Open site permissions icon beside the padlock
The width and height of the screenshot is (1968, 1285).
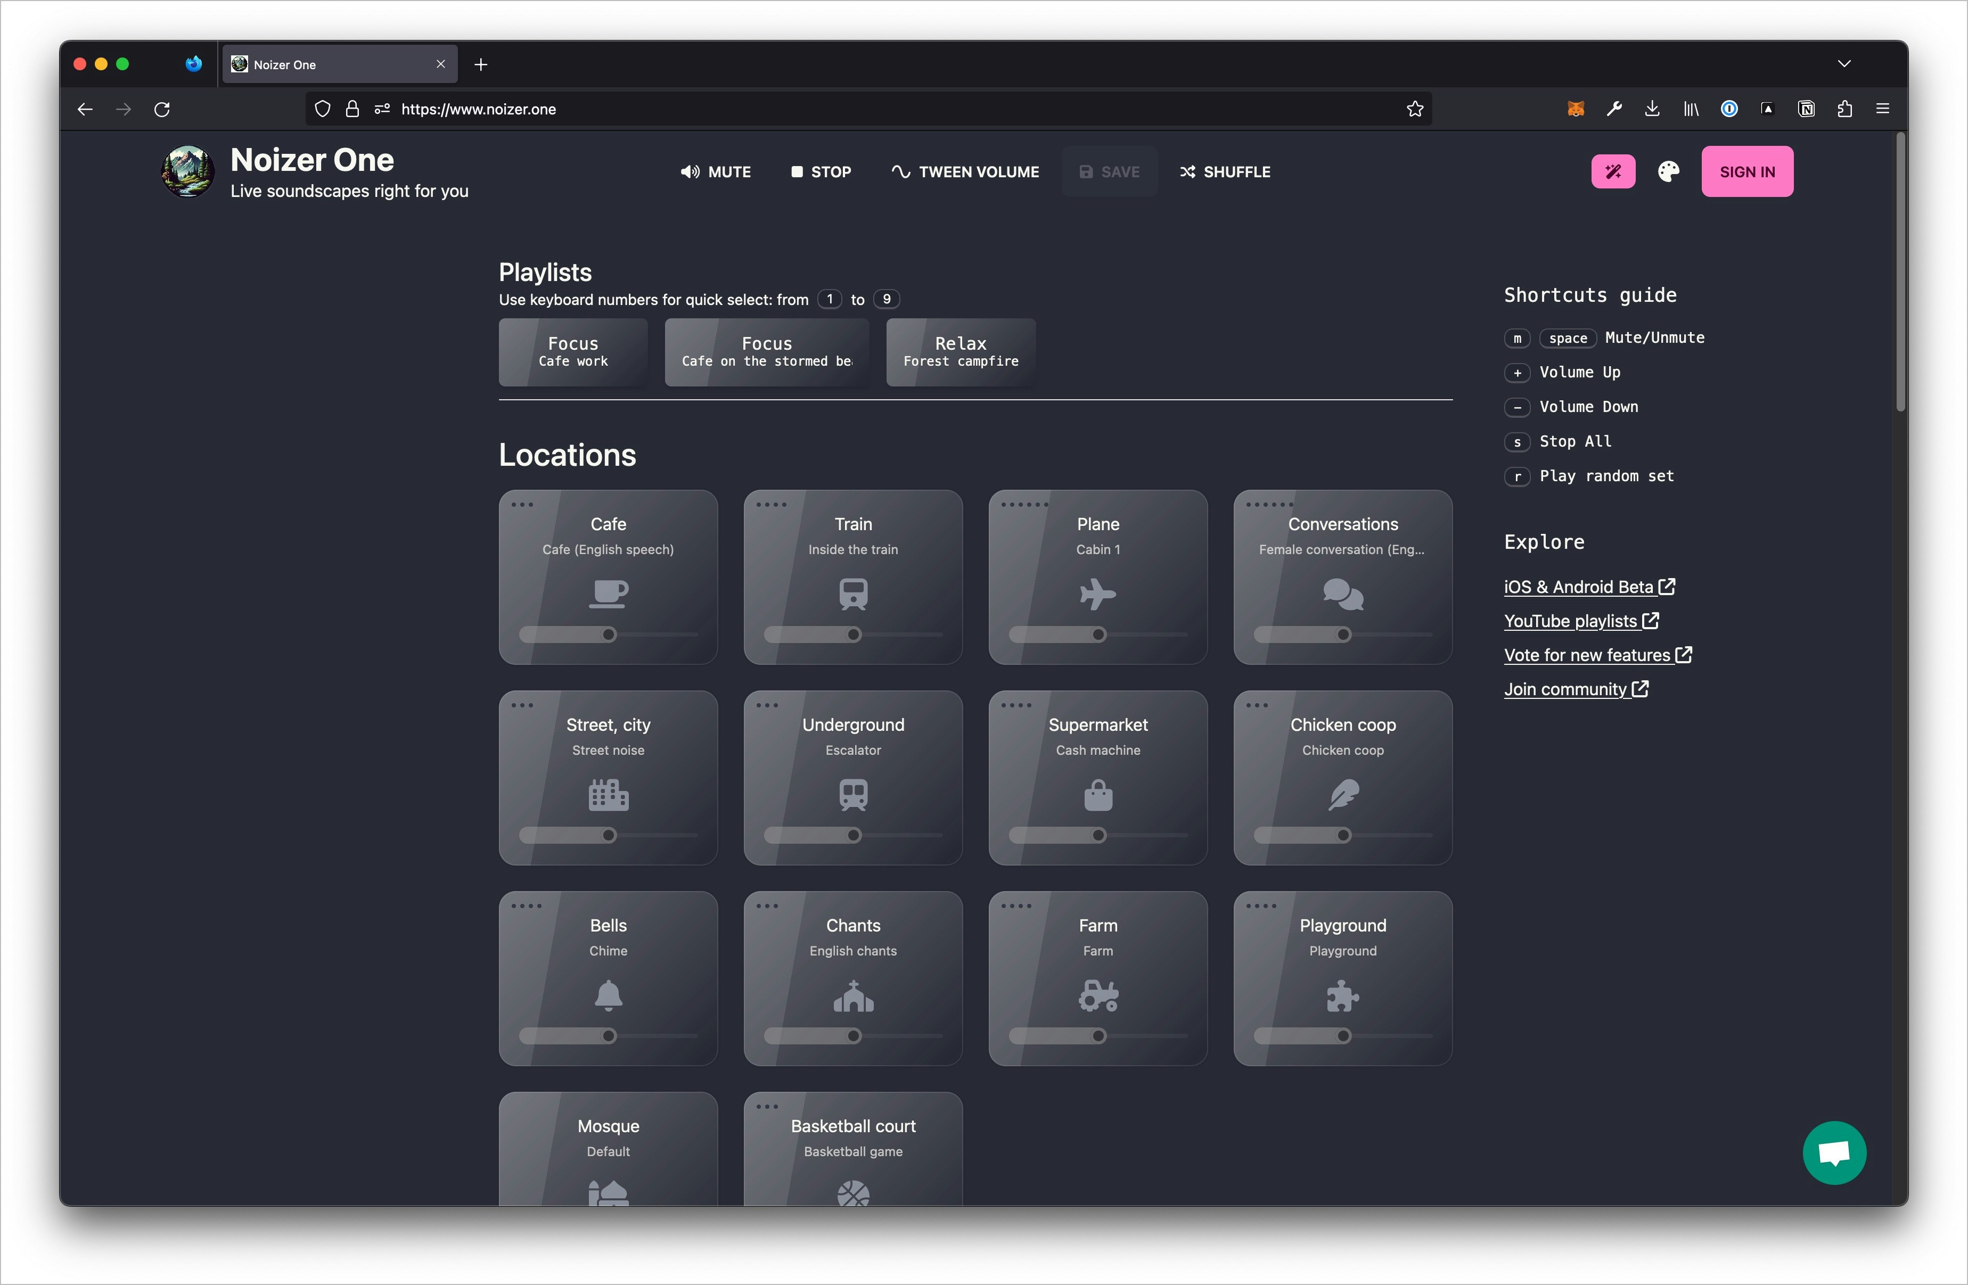point(382,109)
